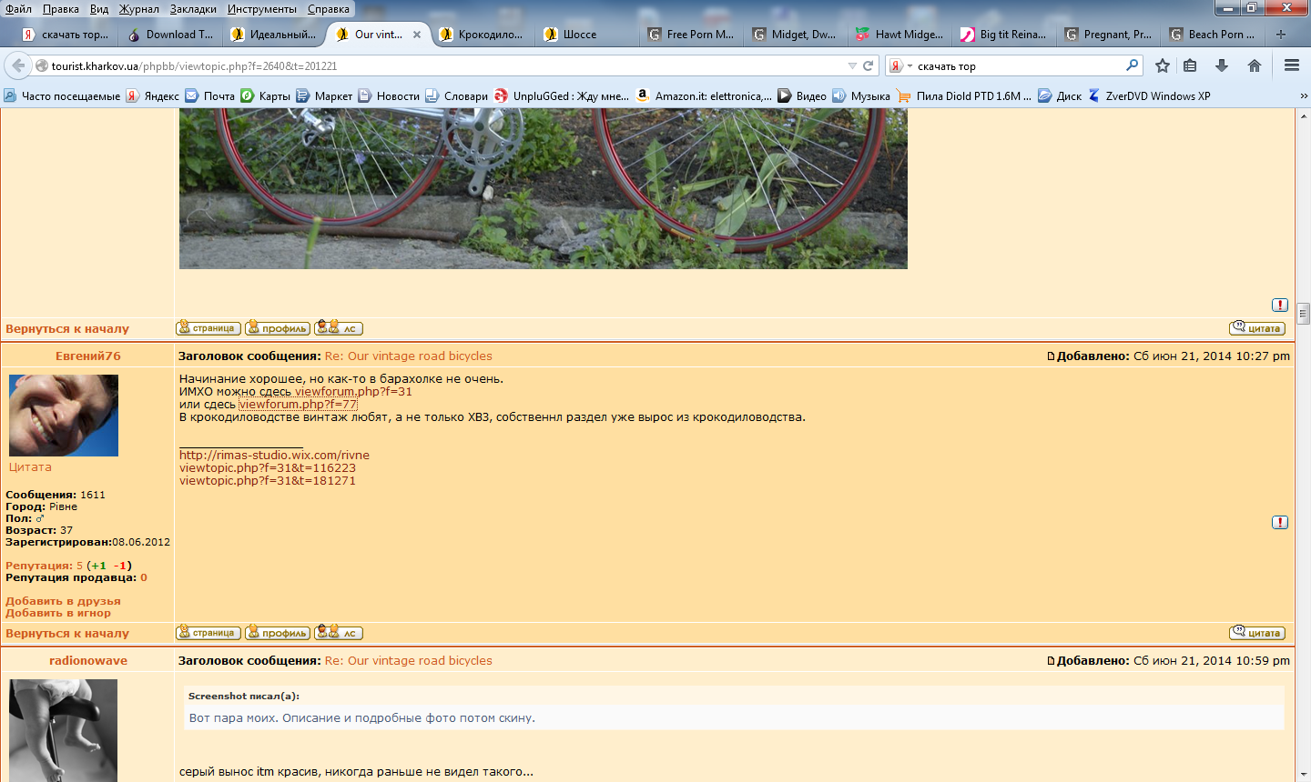
Task: Expand the bookmarks toolbar overflow chevron
Action: coord(1303,96)
